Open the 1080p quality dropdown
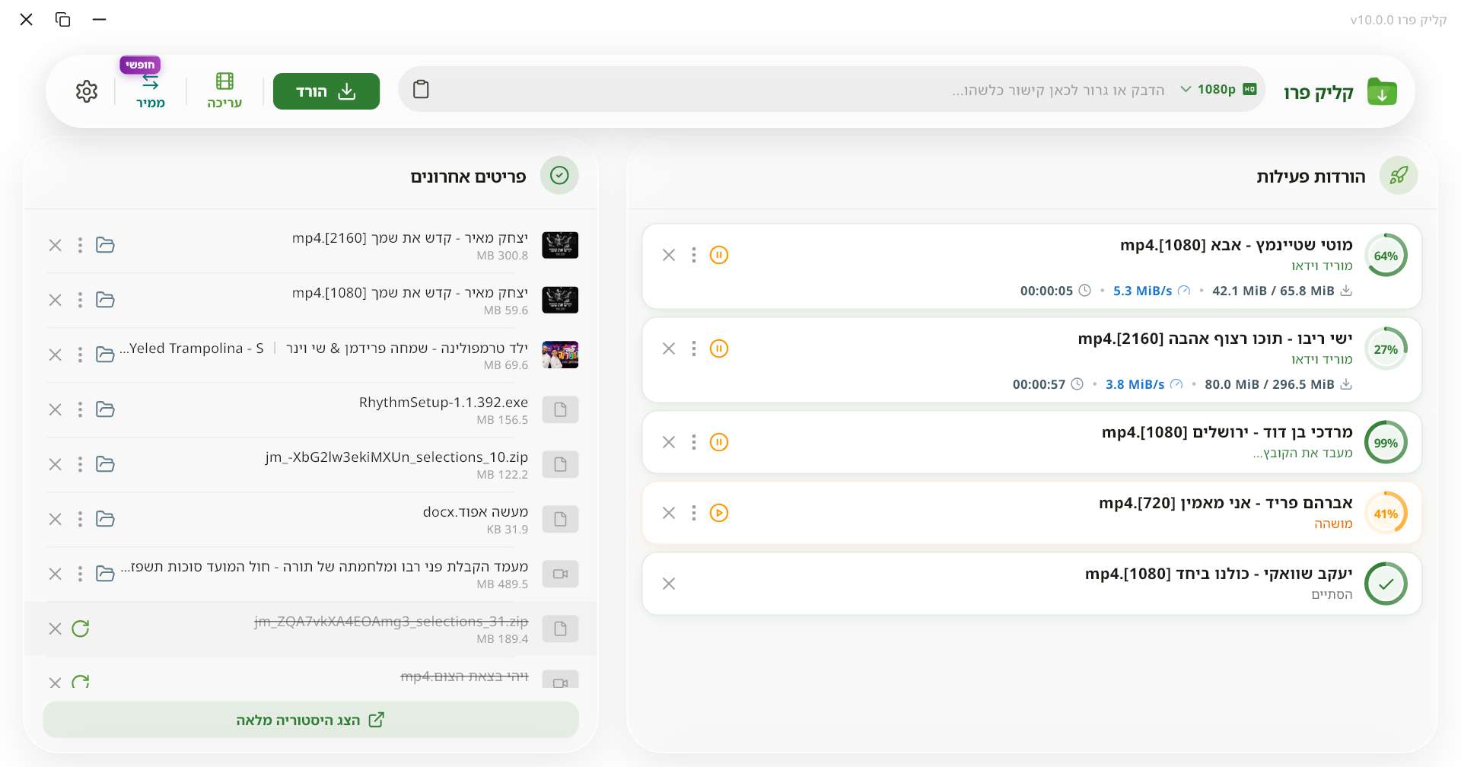The height and width of the screenshot is (767, 1461). [x=1218, y=90]
